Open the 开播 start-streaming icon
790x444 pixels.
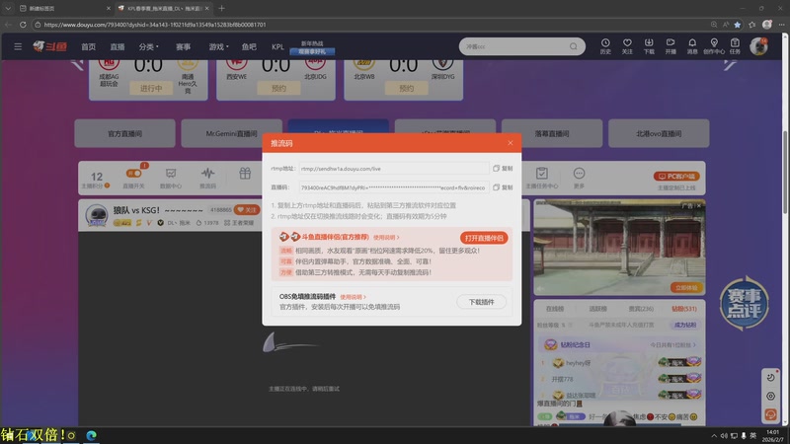pyautogui.click(x=671, y=46)
